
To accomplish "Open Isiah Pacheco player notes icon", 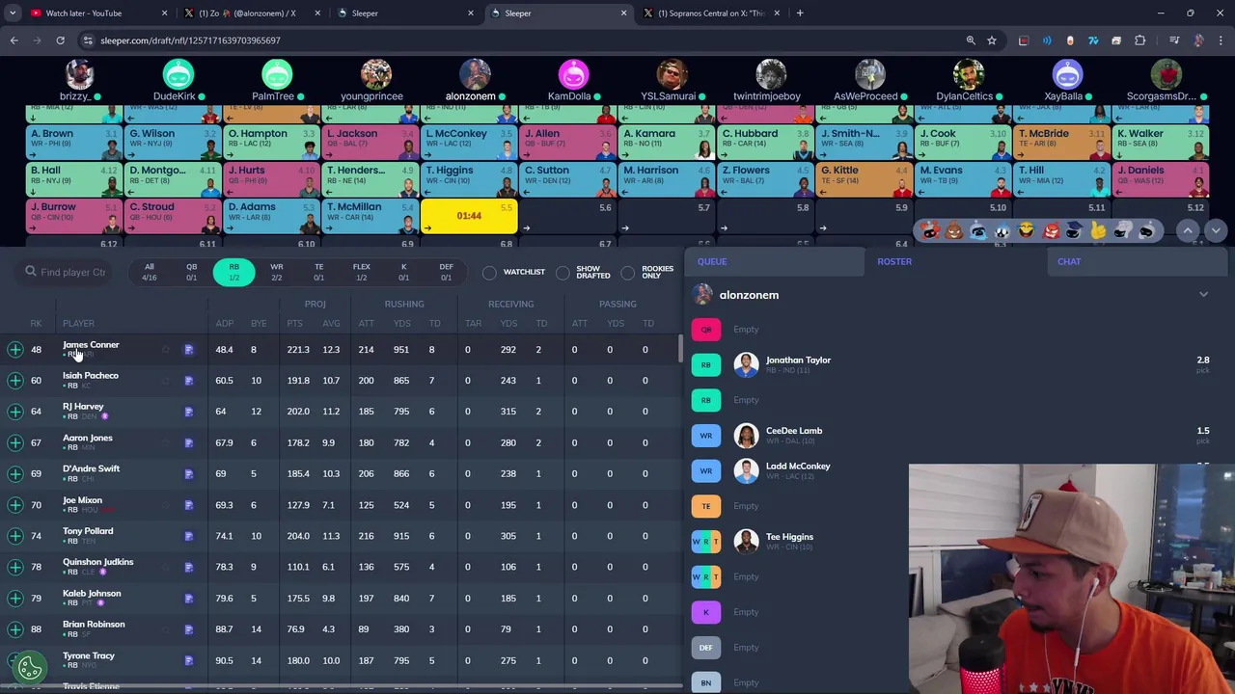I will click(x=189, y=381).
